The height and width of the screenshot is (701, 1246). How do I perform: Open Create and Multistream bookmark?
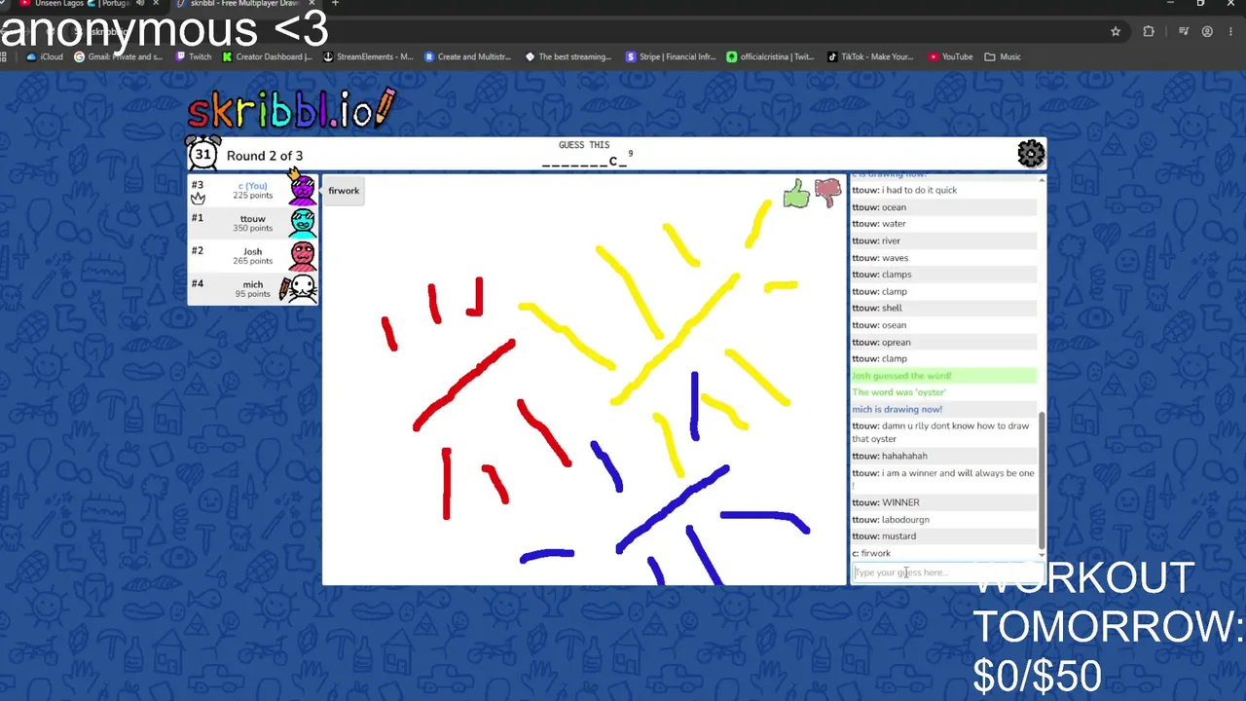point(467,56)
